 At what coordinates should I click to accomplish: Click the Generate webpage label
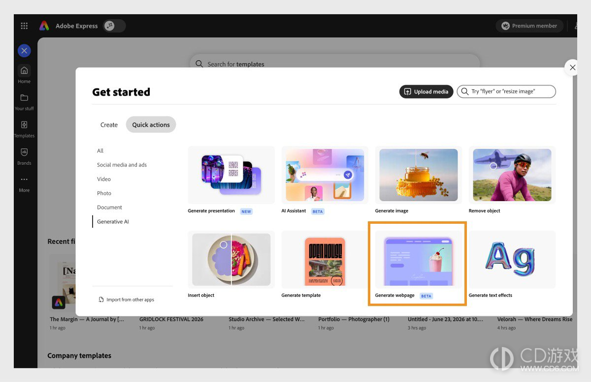[394, 296]
